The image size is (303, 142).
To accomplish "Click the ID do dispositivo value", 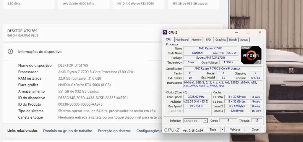I will point(93,98).
